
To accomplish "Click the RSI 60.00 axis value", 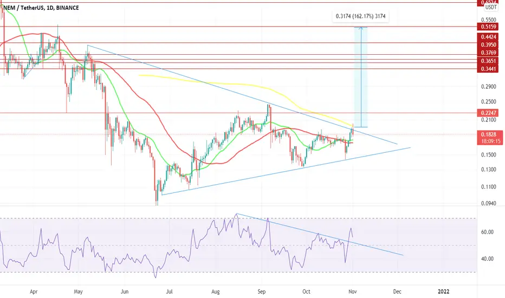I will coord(487,232).
